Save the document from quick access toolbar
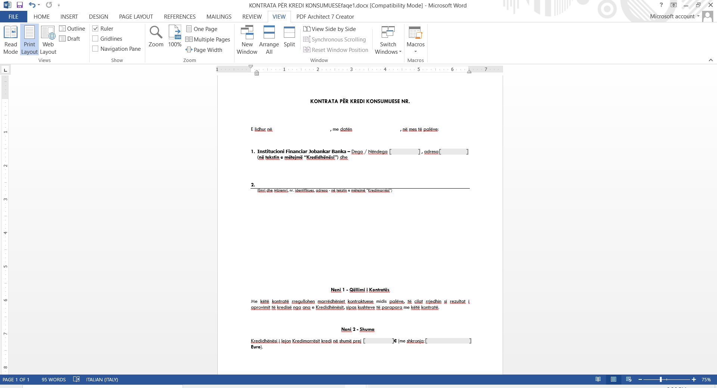The height and width of the screenshot is (388, 717). pos(20,5)
